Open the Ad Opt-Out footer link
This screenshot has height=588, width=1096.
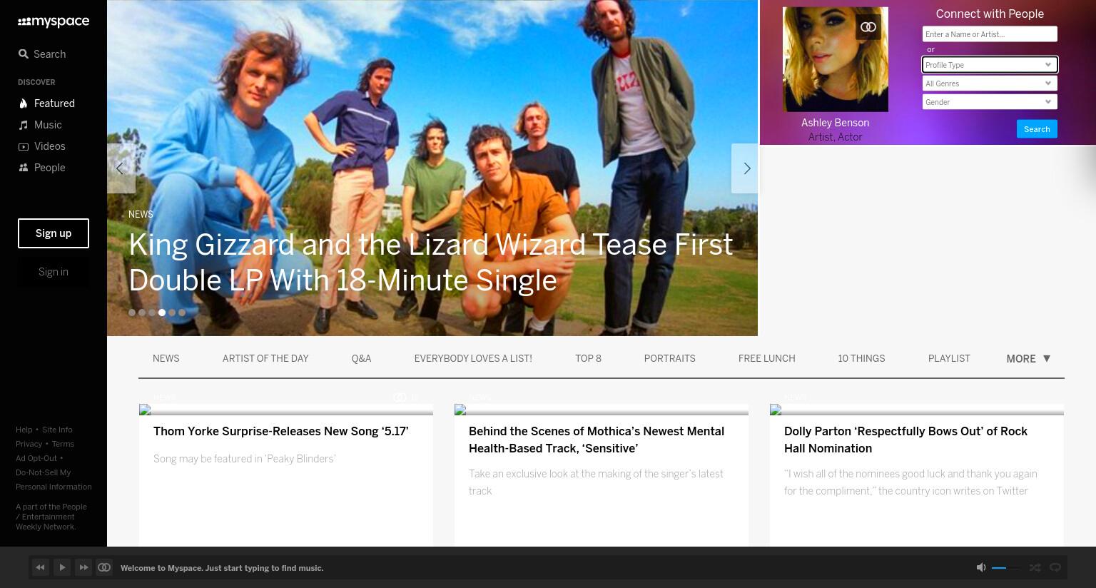36,458
